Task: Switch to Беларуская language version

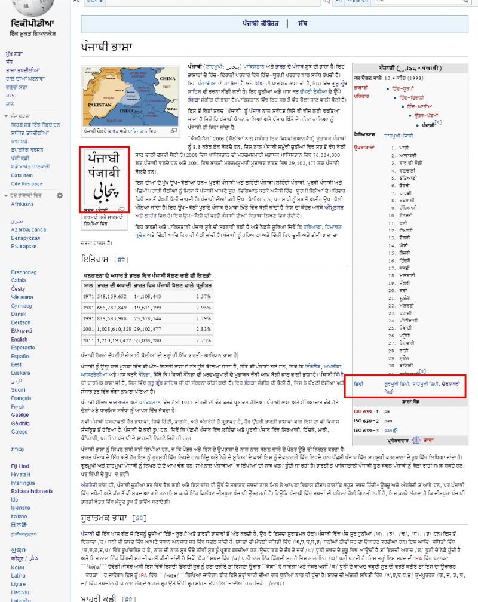Action: point(25,238)
